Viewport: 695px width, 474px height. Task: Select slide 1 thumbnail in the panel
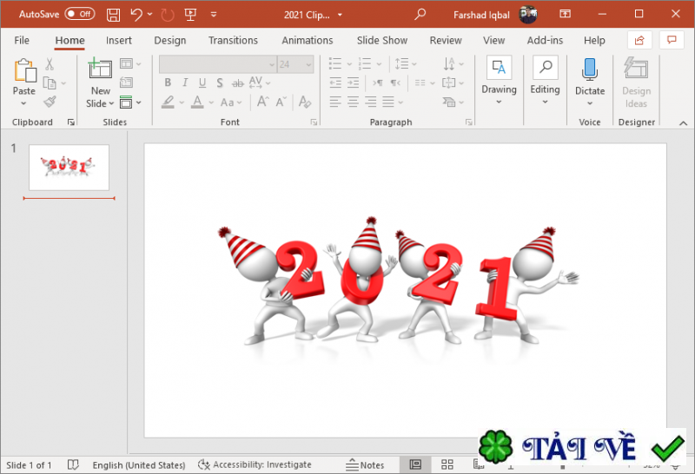[69, 168]
